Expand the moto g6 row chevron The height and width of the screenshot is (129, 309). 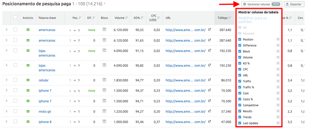(6, 111)
